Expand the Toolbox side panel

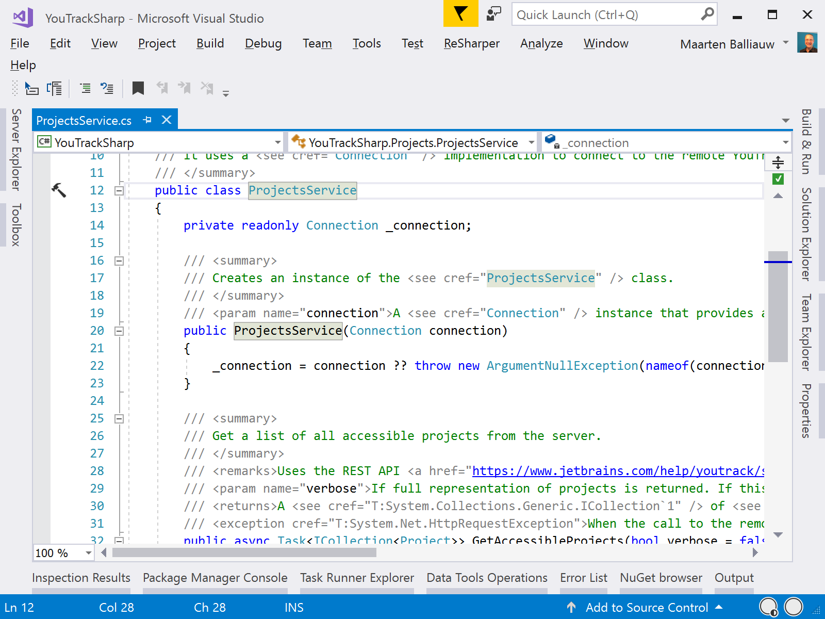[x=16, y=225]
